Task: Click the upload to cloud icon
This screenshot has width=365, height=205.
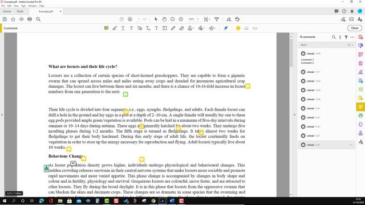Action: click(22, 19)
